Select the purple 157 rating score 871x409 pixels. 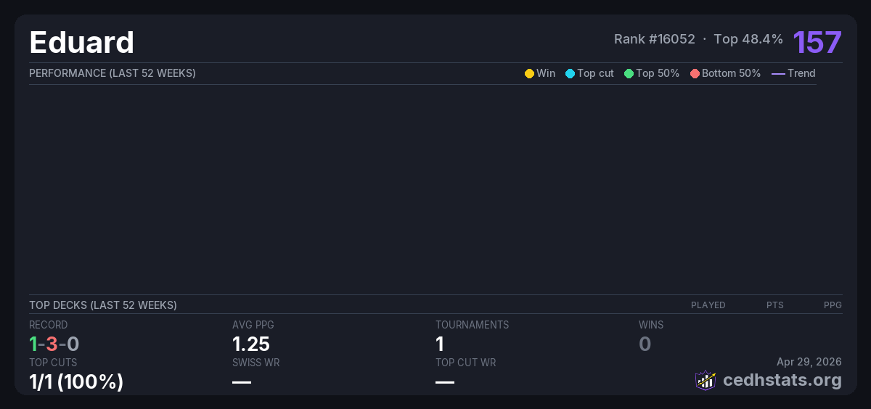817,42
